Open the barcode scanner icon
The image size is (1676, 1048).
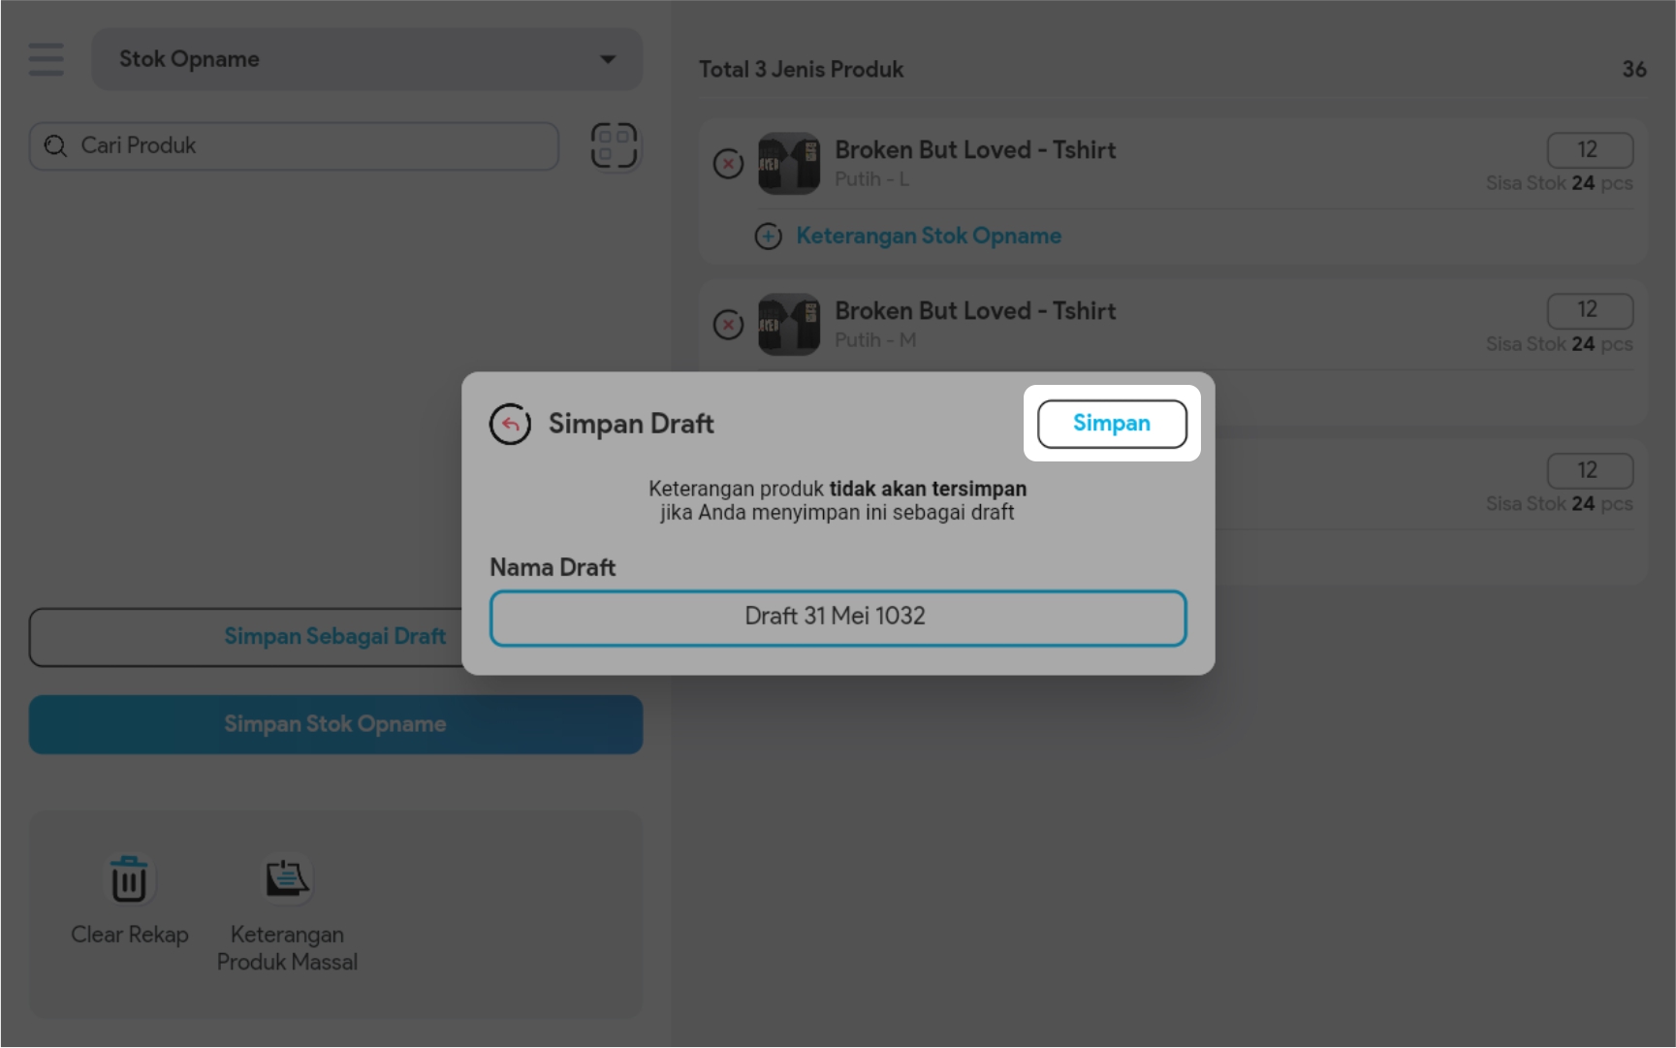pos(614,145)
